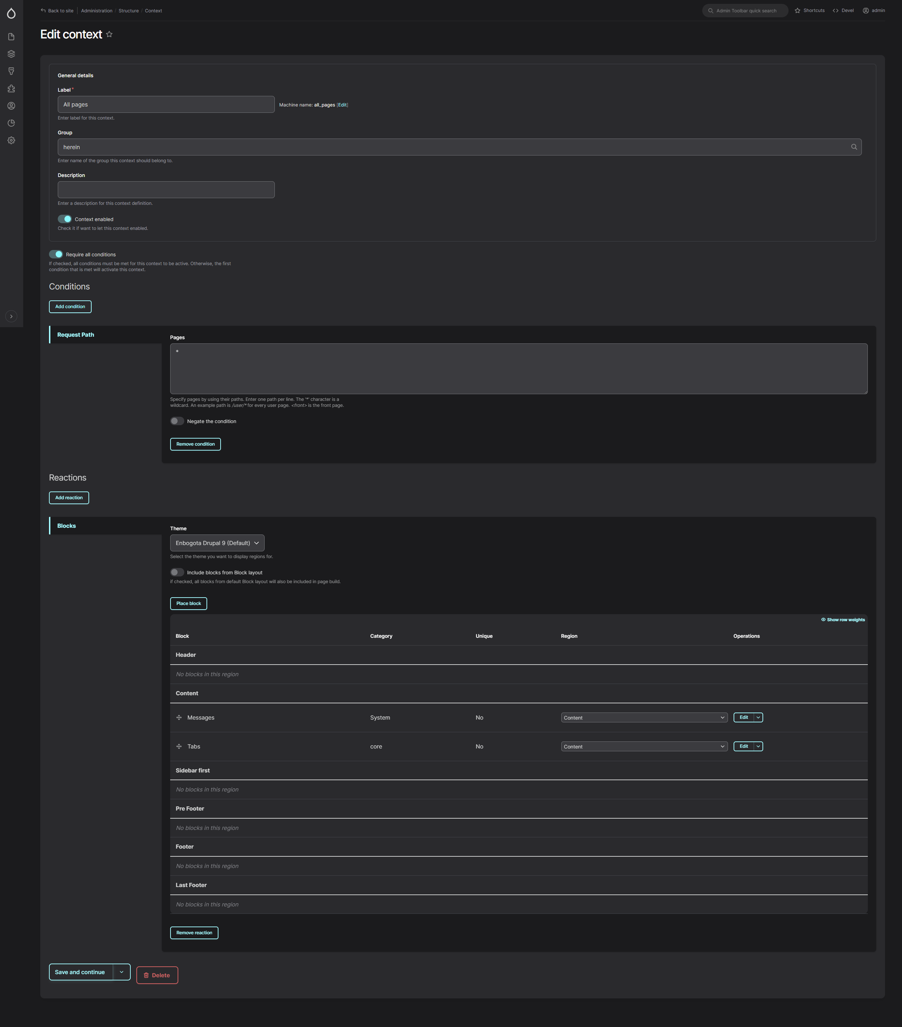Click into the Description input field
The width and height of the screenshot is (902, 1027).
click(166, 190)
